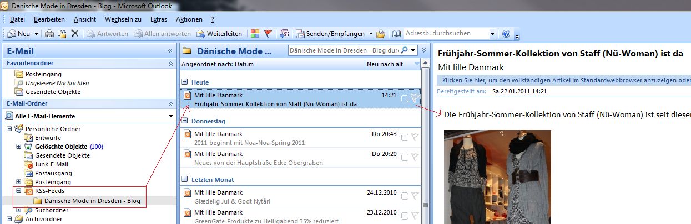The height and width of the screenshot is (224, 691).
Task: Flag the 14:21 Mit lille Danmark message
Action: click(415, 98)
